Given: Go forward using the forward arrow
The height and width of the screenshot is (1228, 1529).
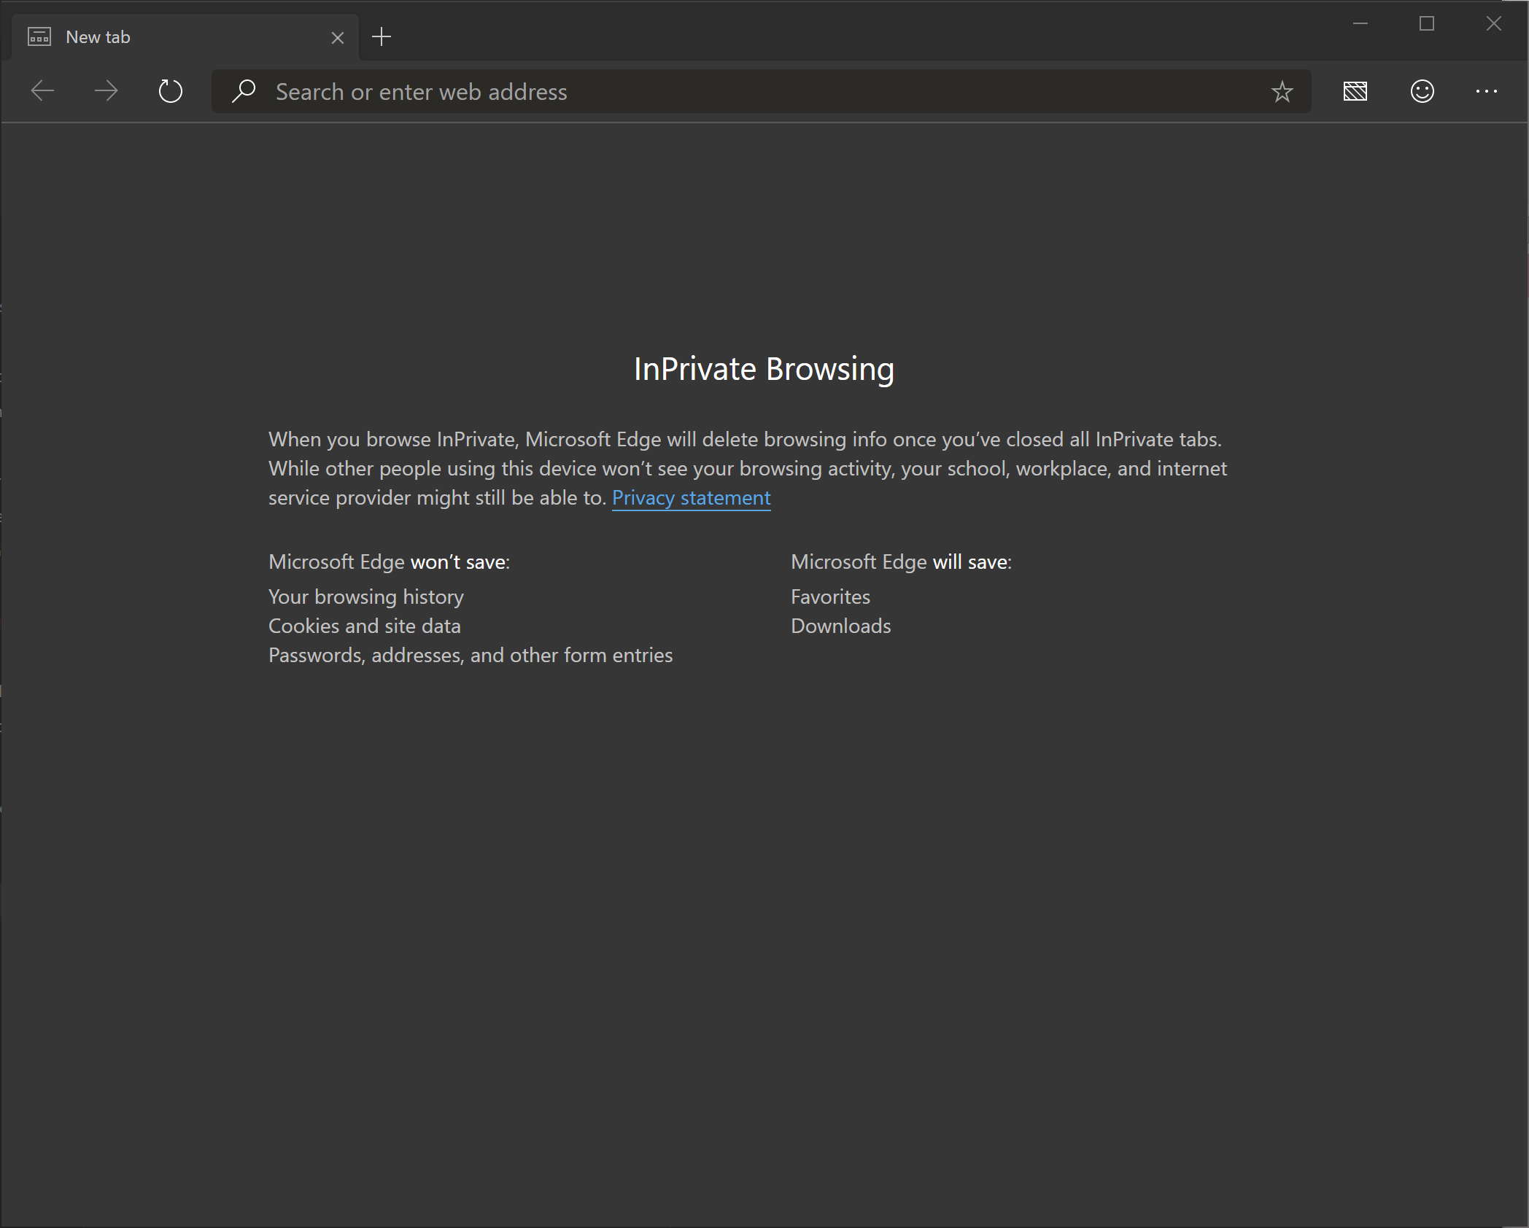Looking at the screenshot, I should click(x=106, y=90).
